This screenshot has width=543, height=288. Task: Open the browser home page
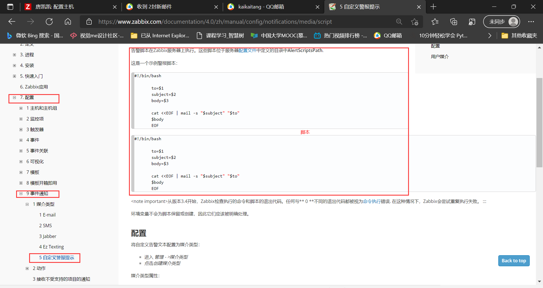pyautogui.click(x=68, y=21)
